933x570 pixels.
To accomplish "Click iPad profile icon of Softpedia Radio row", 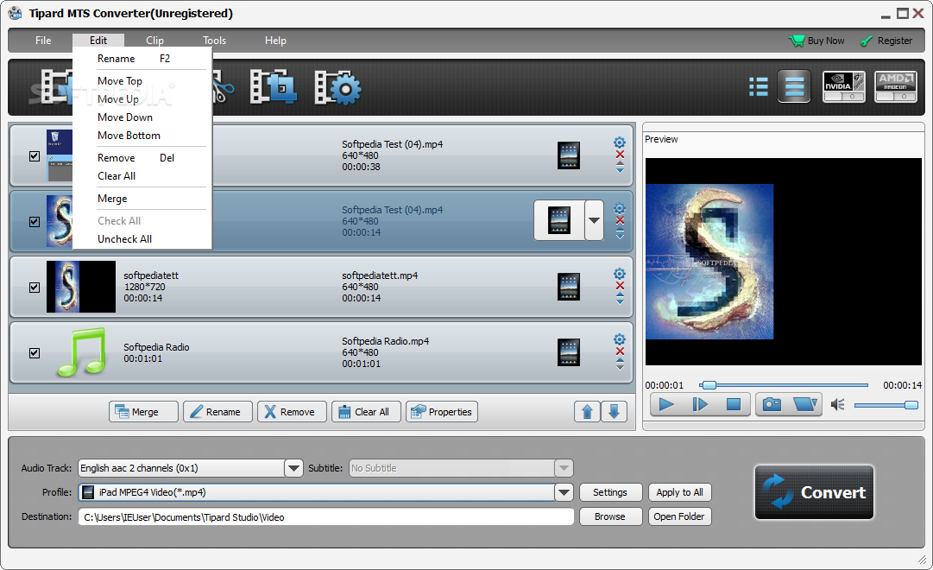I will [569, 352].
